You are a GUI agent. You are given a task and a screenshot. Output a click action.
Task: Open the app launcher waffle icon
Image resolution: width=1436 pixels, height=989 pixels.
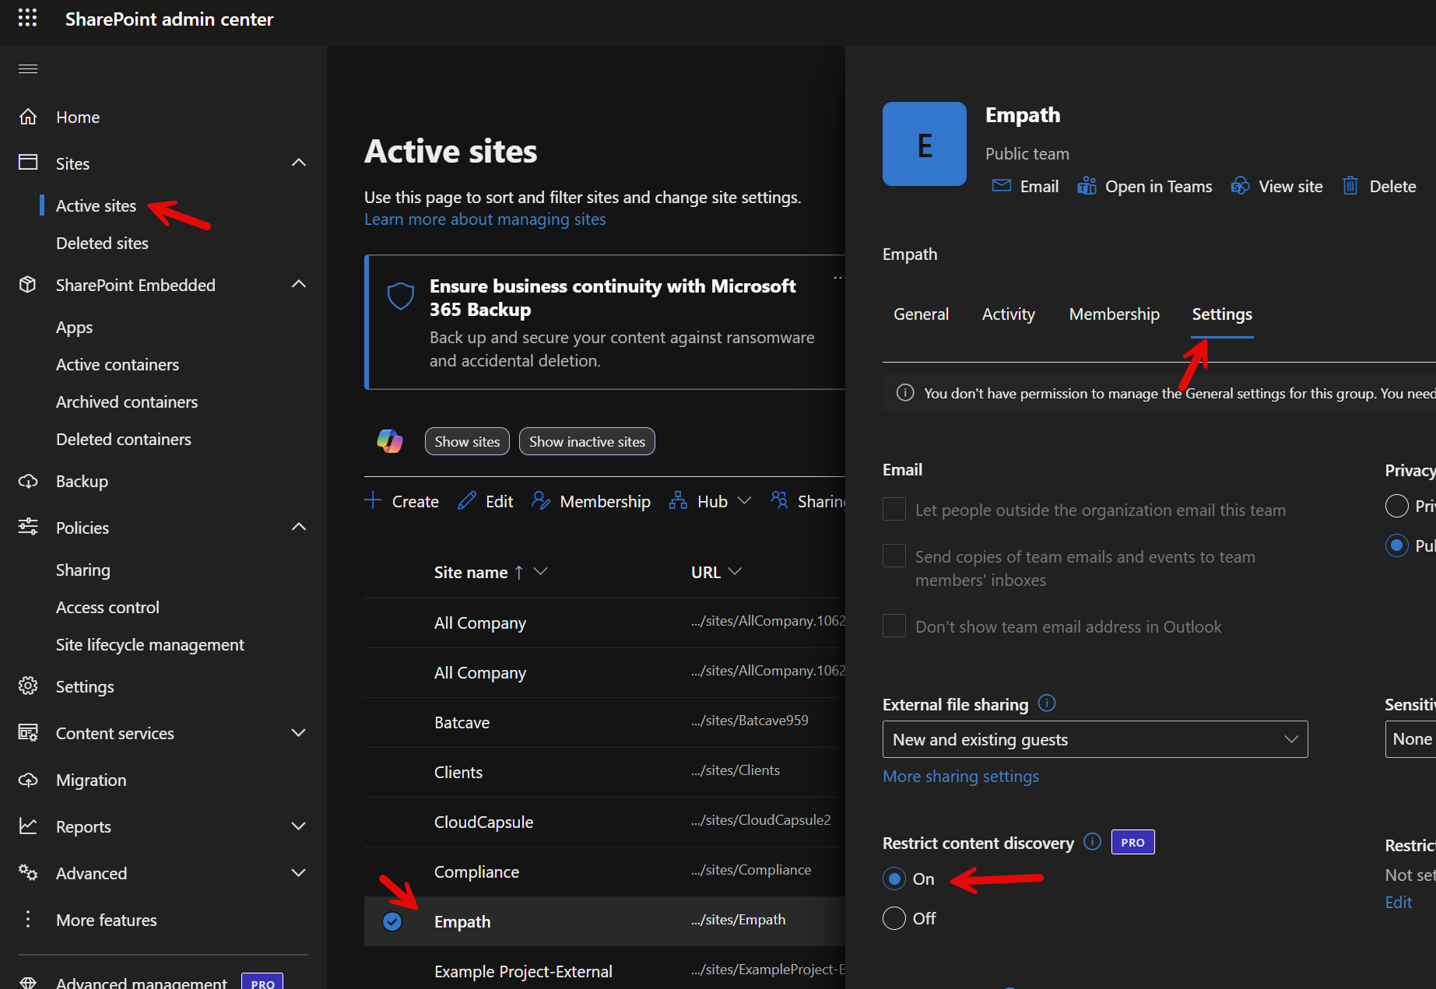point(27,19)
